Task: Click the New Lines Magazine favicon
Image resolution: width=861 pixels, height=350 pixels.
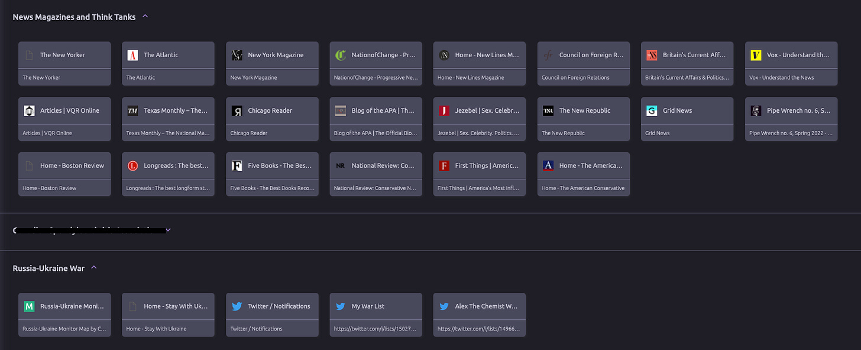Action: pyautogui.click(x=444, y=55)
